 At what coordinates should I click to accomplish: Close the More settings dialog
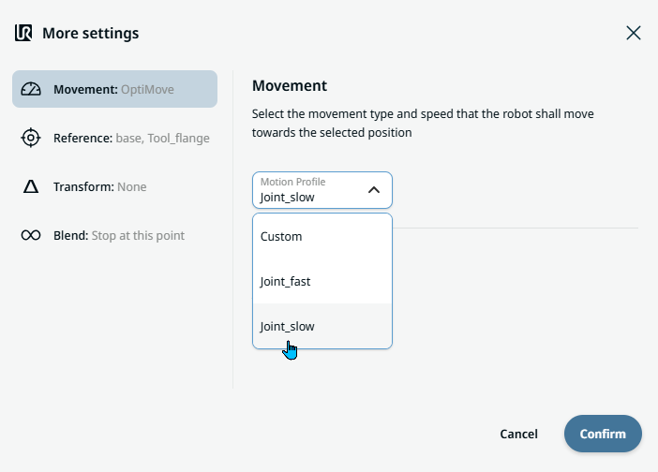click(634, 34)
